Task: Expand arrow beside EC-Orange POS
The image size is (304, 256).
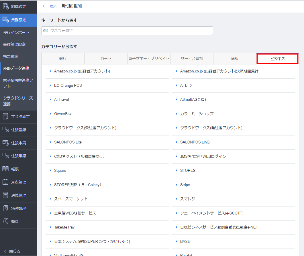Action: point(50,85)
